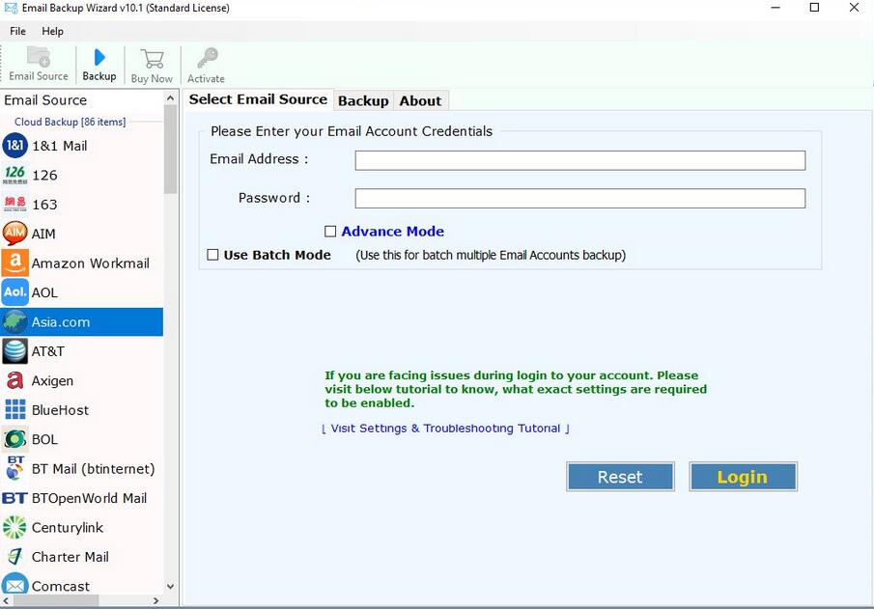Choose the Amazon Workmail icon
Image resolution: width=874 pixels, height=609 pixels.
[15, 263]
